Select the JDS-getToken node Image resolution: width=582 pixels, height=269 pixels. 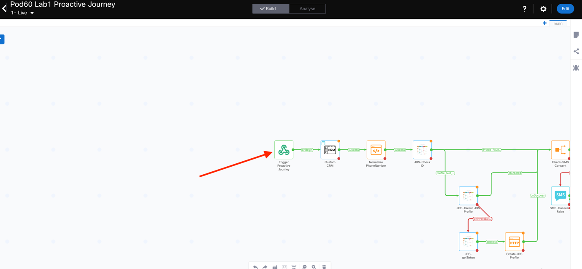(468, 242)
